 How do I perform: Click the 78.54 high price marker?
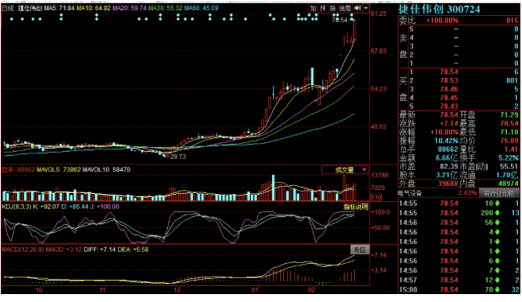[339, 20]
